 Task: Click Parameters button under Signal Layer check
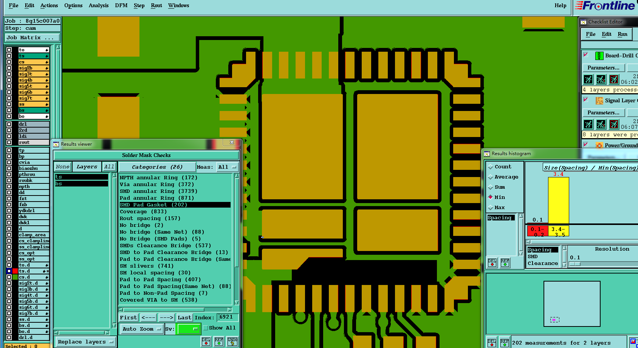[x=603, y=113]
